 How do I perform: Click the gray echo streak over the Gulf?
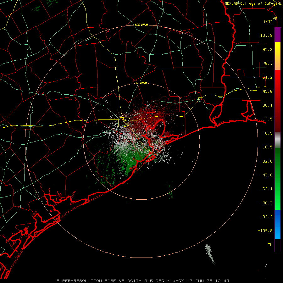point(210,254)
